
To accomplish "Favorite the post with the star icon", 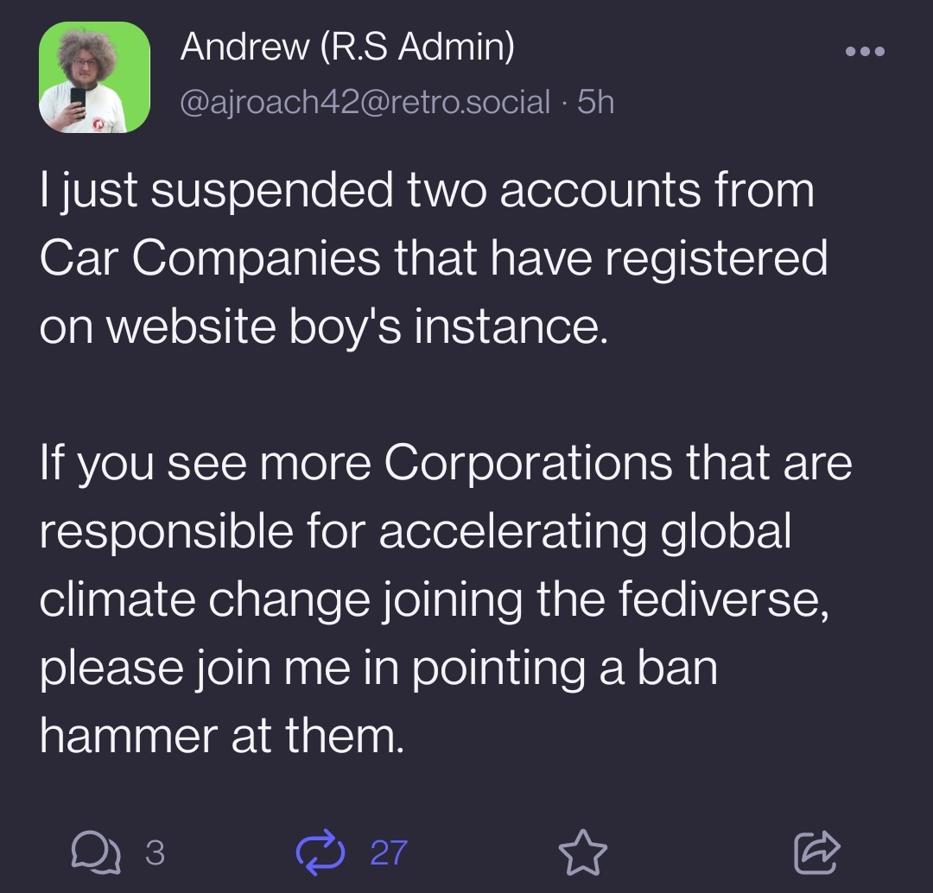I will click(x=582, y=852).
